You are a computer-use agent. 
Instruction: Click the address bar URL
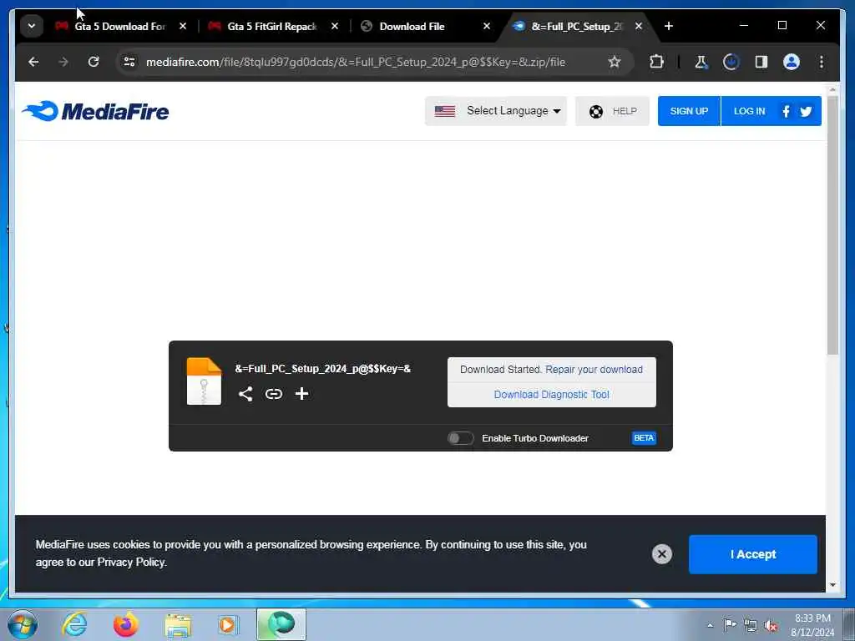click(356, 62)
